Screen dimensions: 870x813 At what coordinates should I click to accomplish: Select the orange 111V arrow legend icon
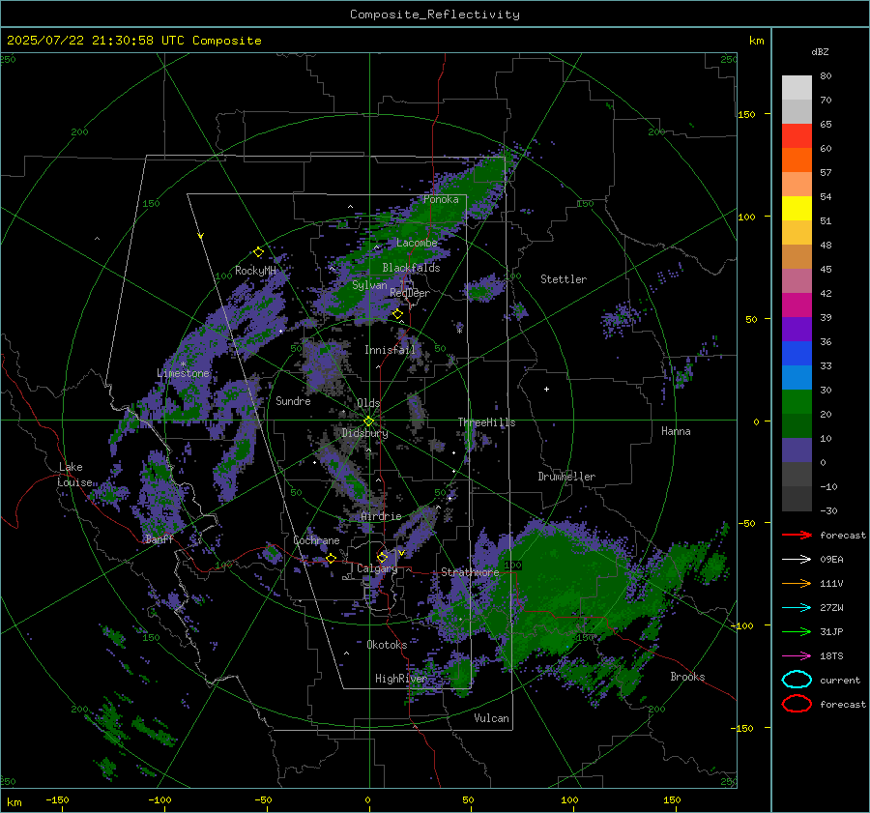797,583
